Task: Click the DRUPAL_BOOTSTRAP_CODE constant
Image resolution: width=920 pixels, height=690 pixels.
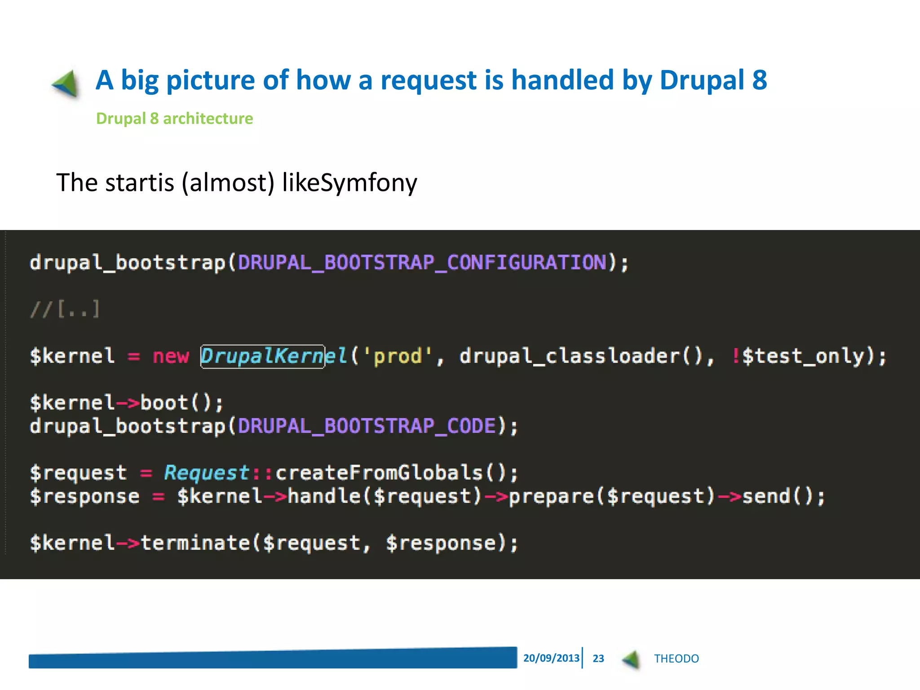Action: pos(367,426)
